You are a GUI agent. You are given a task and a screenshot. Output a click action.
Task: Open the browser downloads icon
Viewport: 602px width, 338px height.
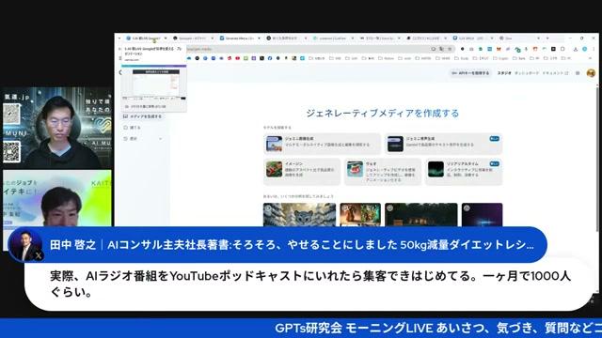pos(575,49)
